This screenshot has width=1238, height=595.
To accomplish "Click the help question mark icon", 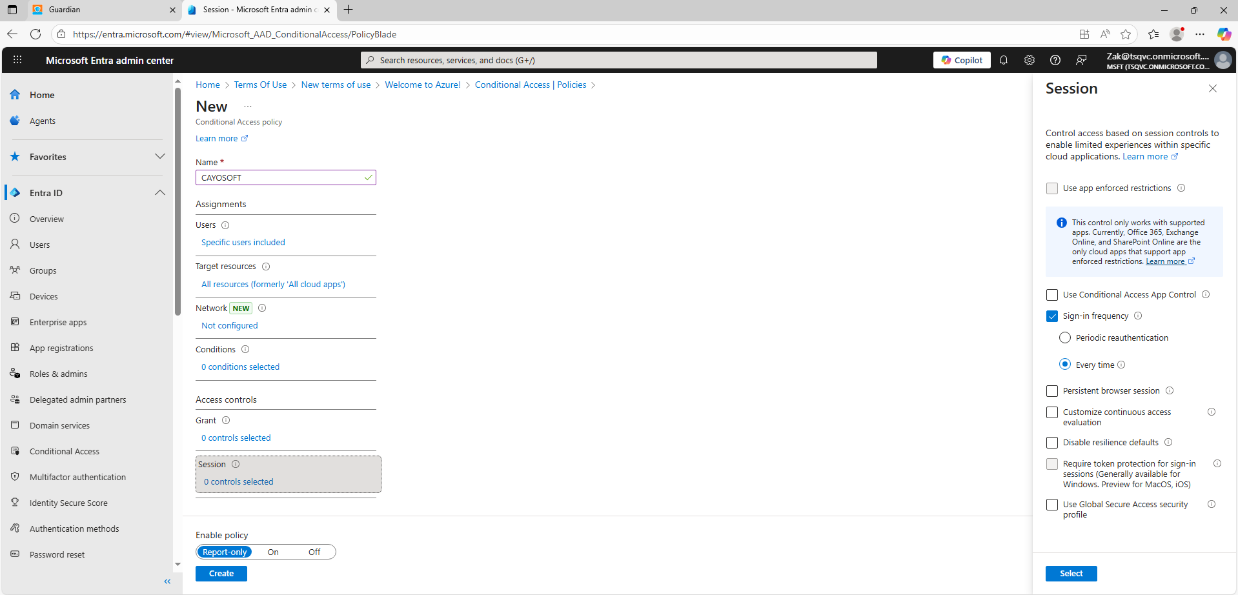I will [1055, 60].
